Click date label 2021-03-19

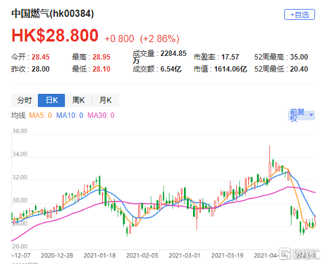point(227,256)
